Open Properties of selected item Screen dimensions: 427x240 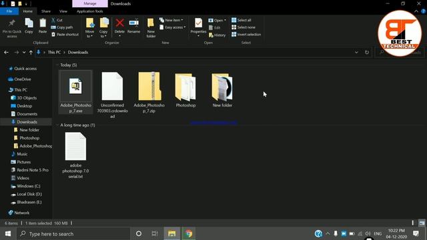(x=198, y=27)
